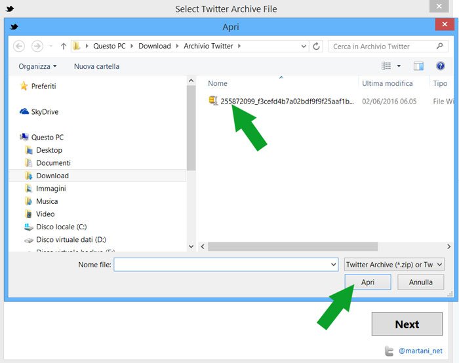The width and height of the screenshot is (459, 363).
Task: Go back using the back arrow button
Action: (x=19, y=47)
